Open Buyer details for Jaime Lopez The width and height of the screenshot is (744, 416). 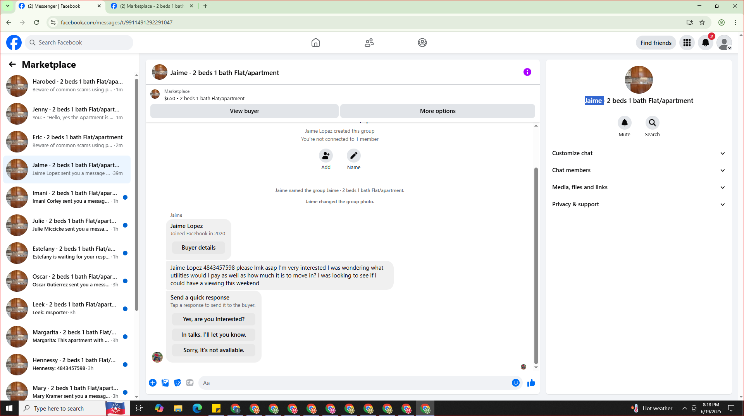click(199, 248)
